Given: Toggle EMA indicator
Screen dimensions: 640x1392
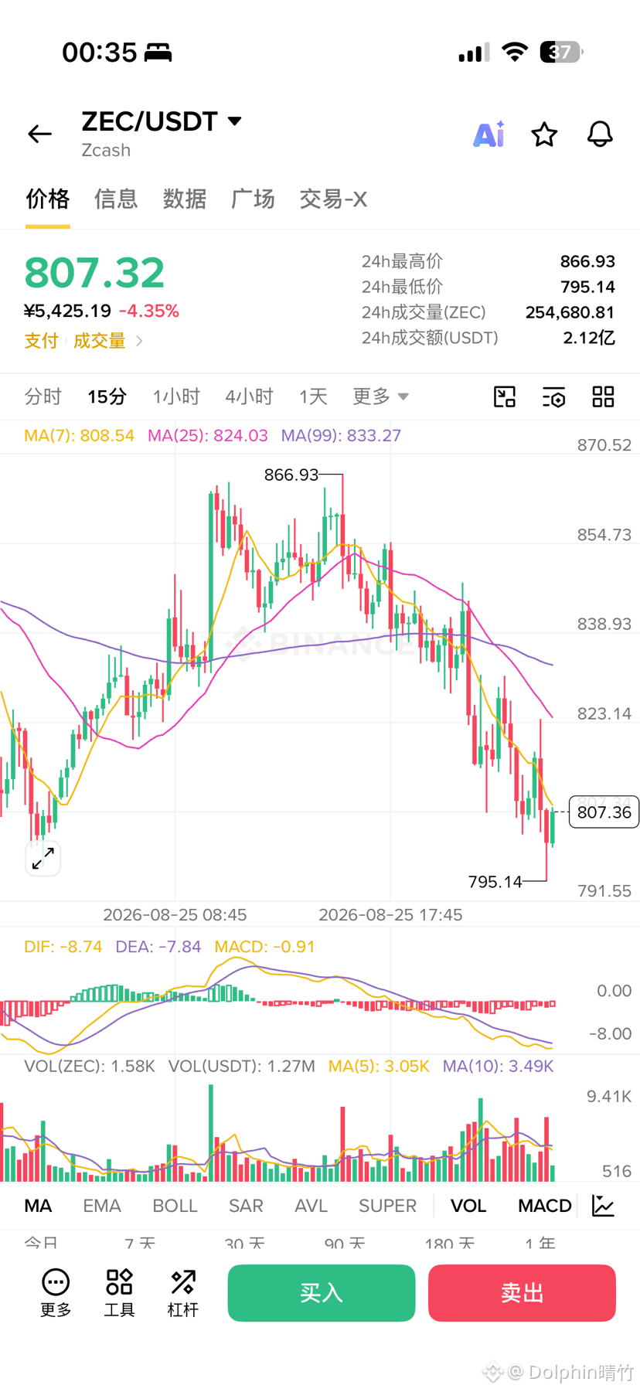Looking at the screenshot, I should (x=102, y=1206).
